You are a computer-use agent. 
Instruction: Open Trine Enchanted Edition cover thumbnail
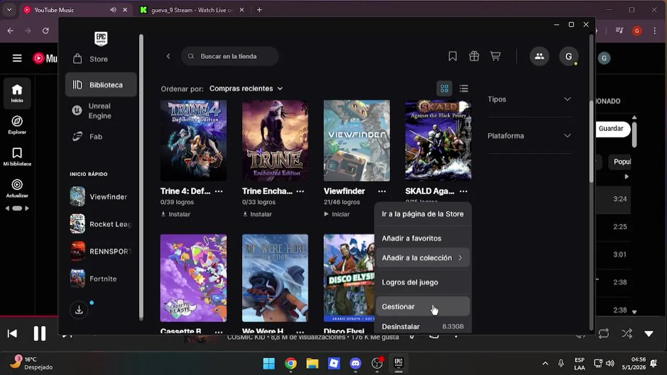(x=275, y=141)
